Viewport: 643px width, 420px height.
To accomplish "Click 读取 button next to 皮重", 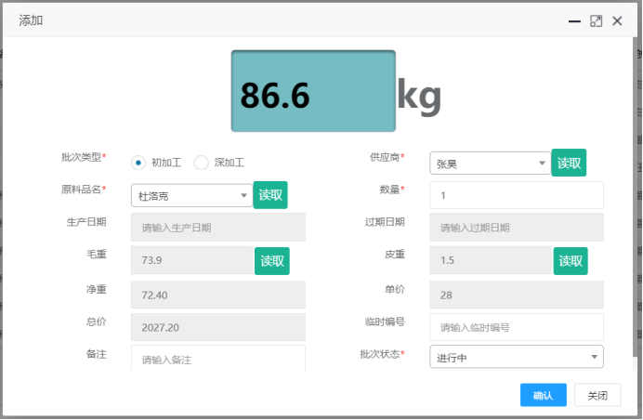I will click(571, 261).
